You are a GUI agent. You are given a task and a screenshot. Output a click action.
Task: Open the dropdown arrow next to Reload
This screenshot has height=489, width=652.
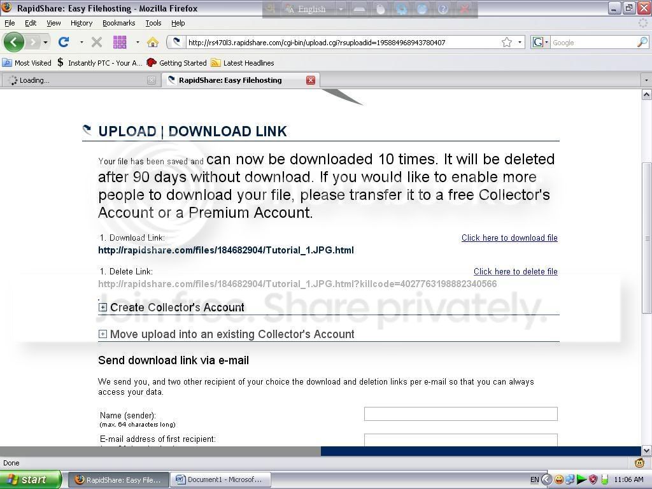point(81,42)
